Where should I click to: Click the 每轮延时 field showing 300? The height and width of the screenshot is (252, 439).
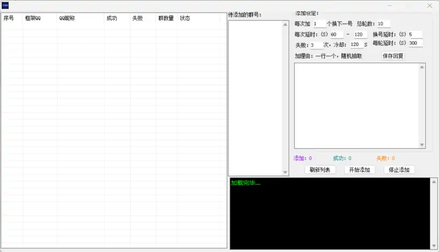[x=414, y=43]
